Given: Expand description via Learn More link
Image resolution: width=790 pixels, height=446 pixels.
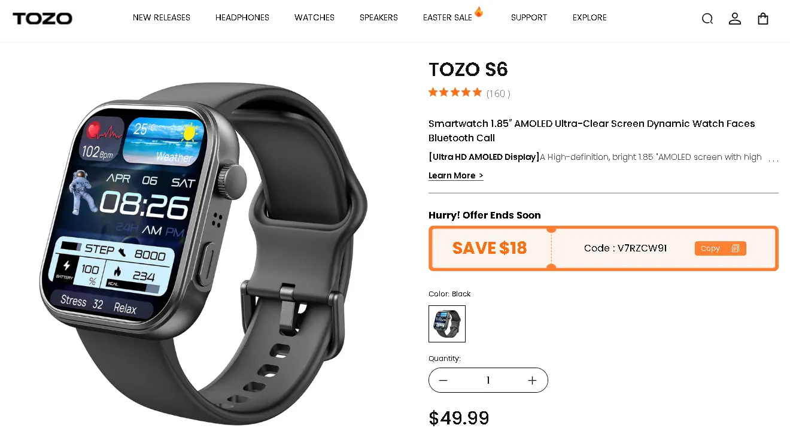Looking at the screenshot, I should pyautogui.click(x=456, y=175).
